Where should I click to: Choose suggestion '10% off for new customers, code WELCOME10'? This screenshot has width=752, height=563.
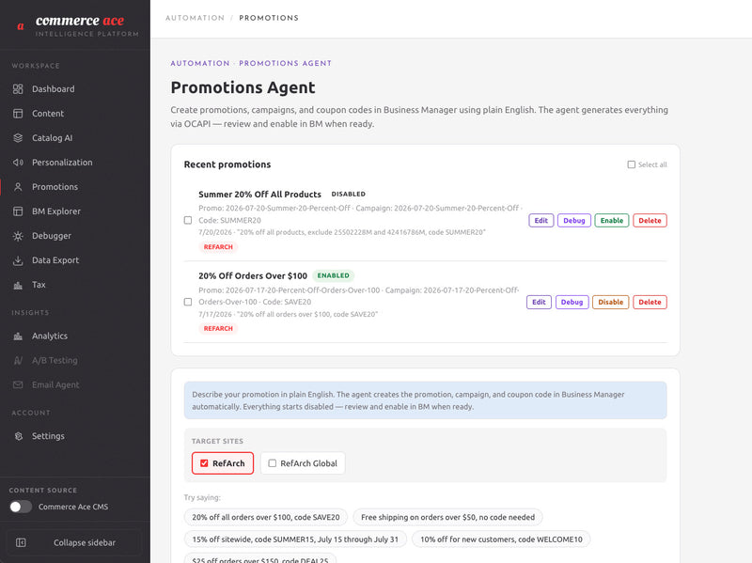[x=501, y=540]
